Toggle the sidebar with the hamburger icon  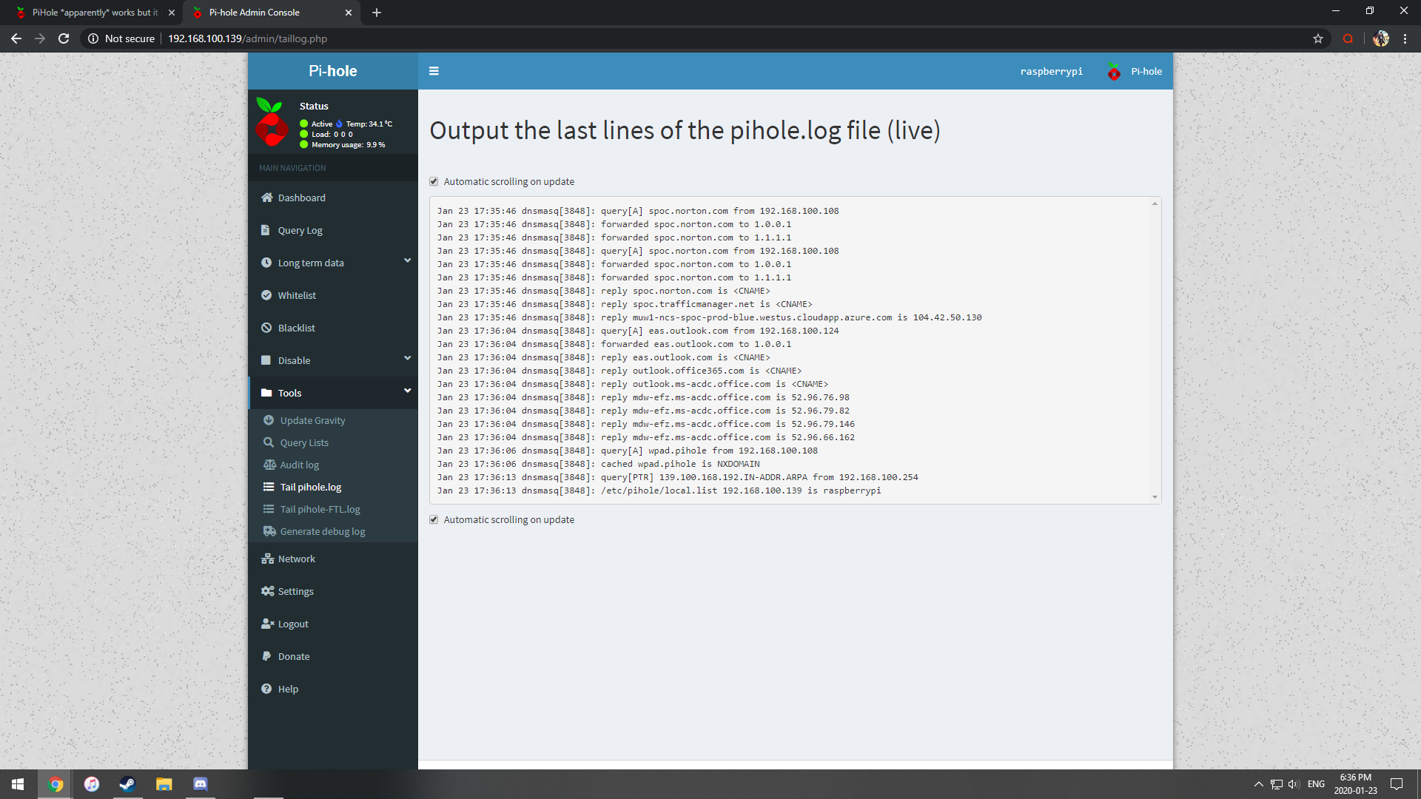pos(434,71)
